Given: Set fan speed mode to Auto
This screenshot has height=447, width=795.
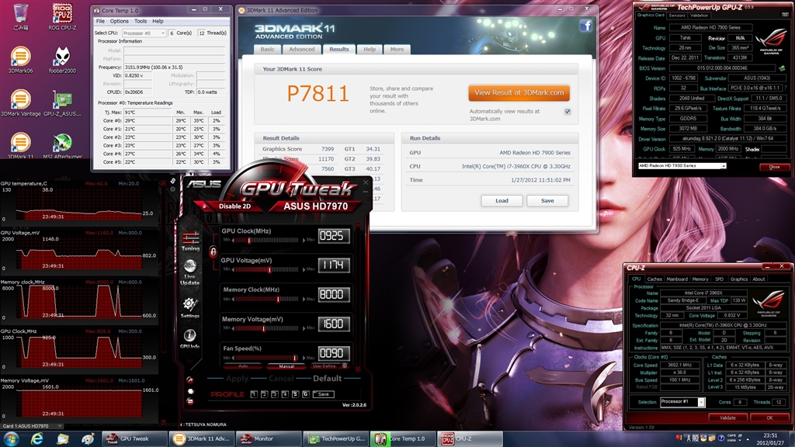Looking at the screenshot, I should click(x=243, y=366).
